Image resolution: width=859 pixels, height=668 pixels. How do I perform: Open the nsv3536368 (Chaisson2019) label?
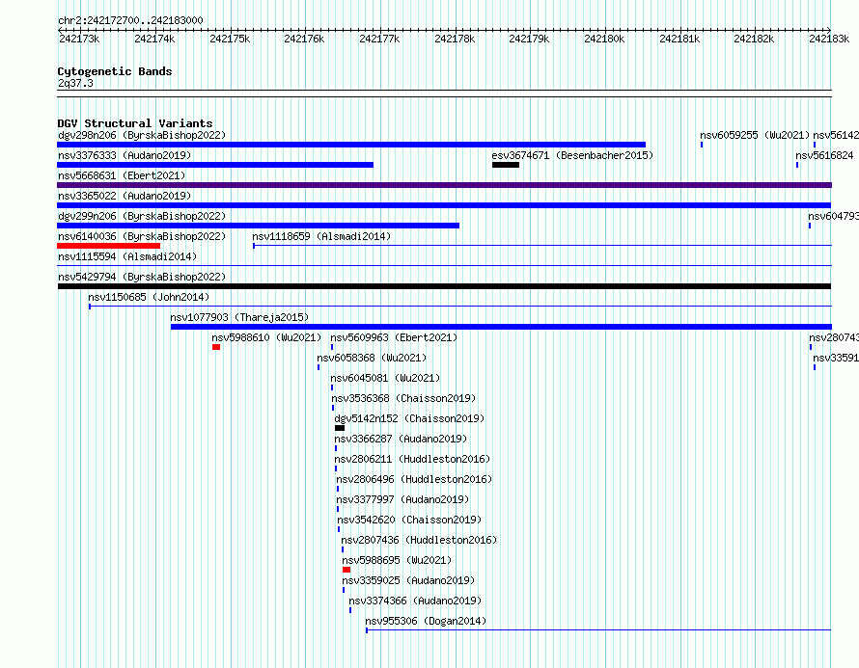403,398
